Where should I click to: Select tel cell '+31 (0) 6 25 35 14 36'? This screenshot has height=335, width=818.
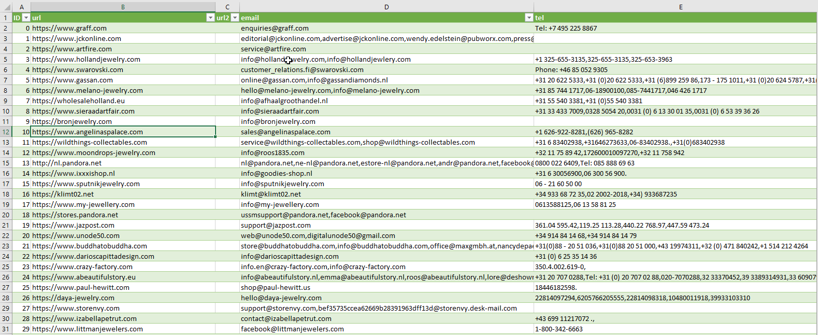[x=676, y=256]
